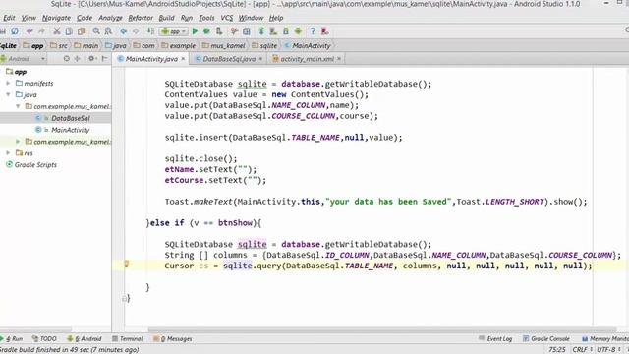Screen dimensions: 629x354
Task: Click the lightbulb intention icon in gutter
Action: pyautogui.click(x=127, y=264)
